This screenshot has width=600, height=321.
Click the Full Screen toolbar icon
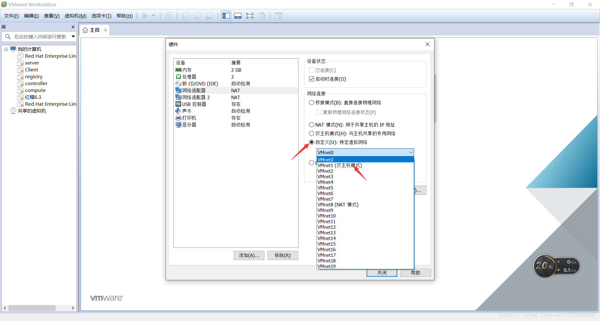(250, 16)
